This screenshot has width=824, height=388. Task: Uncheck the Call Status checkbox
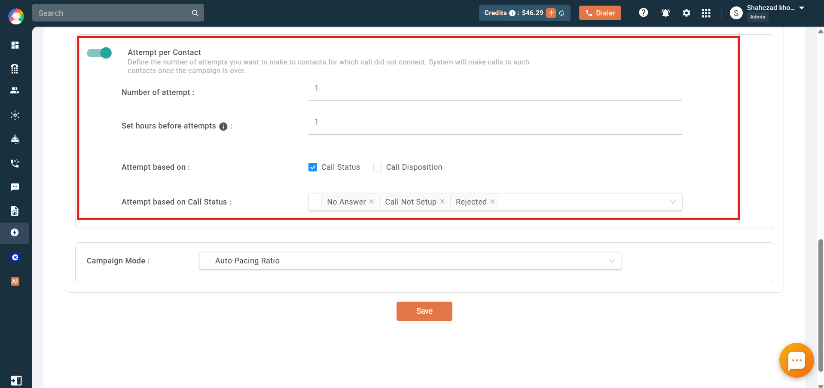point(313,167)
